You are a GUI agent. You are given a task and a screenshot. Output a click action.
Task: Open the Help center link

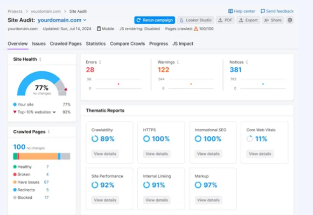(242, 11)
